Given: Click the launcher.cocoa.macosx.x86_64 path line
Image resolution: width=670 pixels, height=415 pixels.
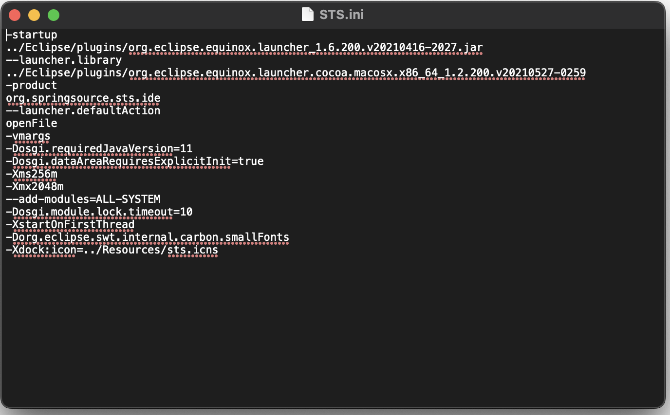Looking at the screenshot, I should [296, 73].
